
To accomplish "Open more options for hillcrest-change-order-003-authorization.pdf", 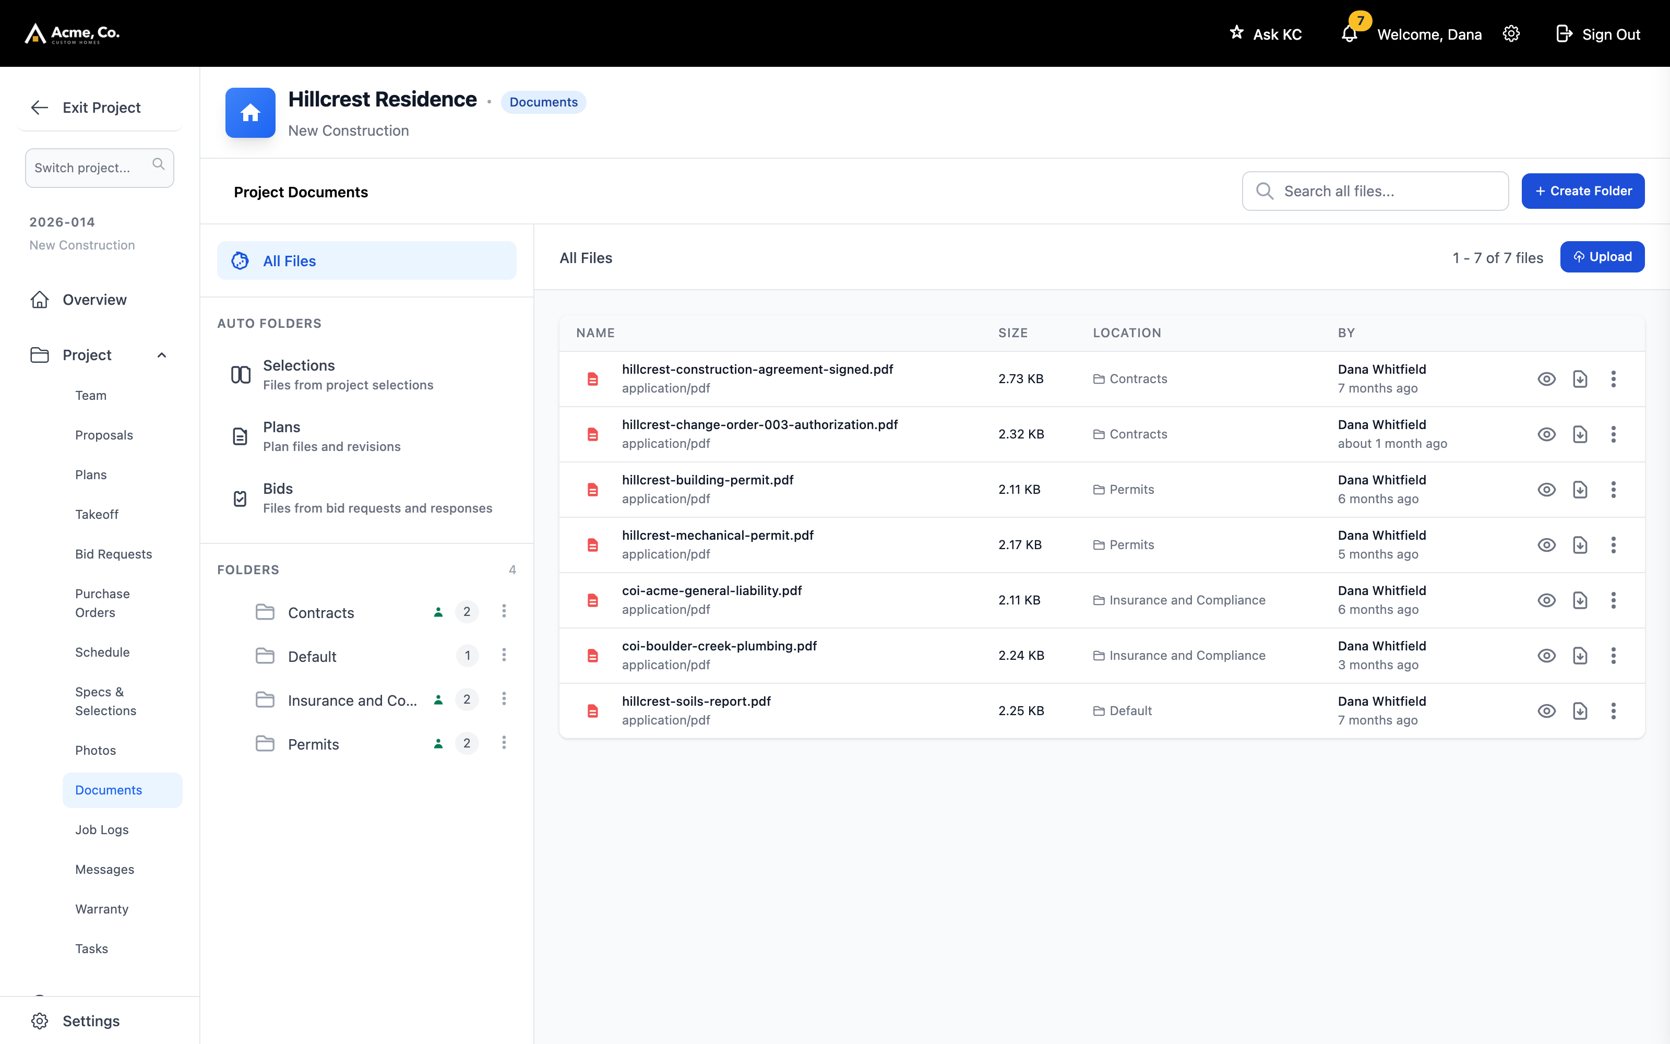I will [x=1614, y=434].
